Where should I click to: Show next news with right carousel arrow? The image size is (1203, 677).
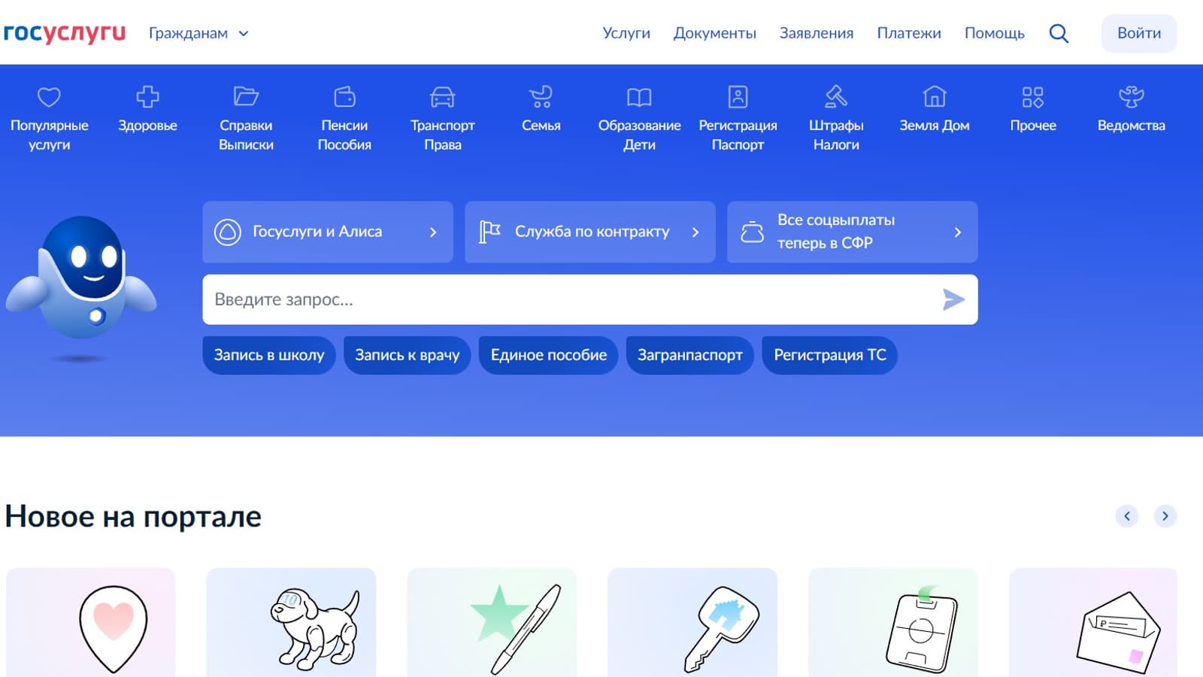pyautogui.click(x=1165, y=516)
